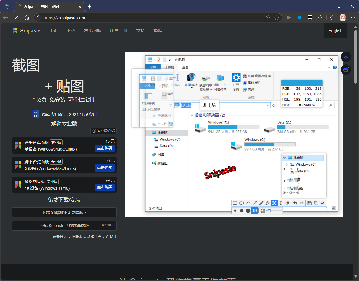Open the blue cat extension
Viewport: 359px width, 281px height.
300,18
